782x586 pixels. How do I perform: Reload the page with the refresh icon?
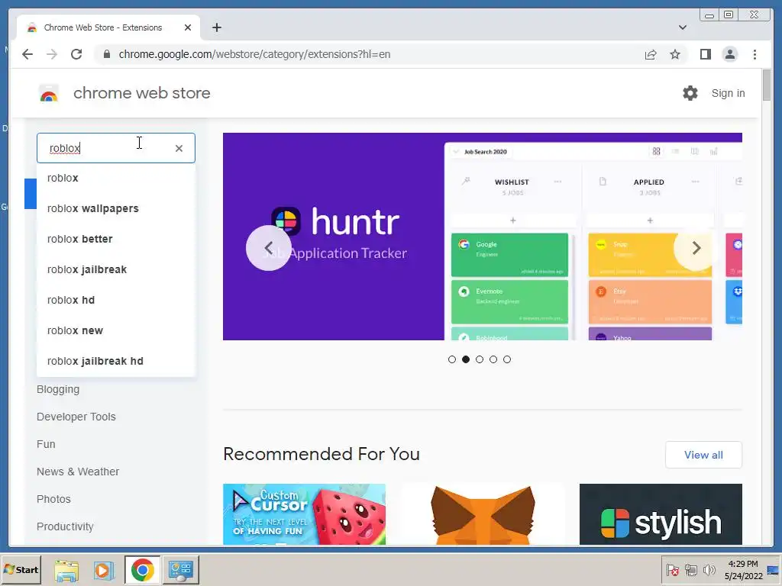pos(76,54)
